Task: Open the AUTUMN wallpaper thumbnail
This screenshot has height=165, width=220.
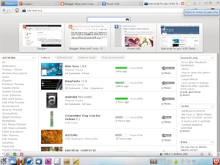Action: click(52, 137)
